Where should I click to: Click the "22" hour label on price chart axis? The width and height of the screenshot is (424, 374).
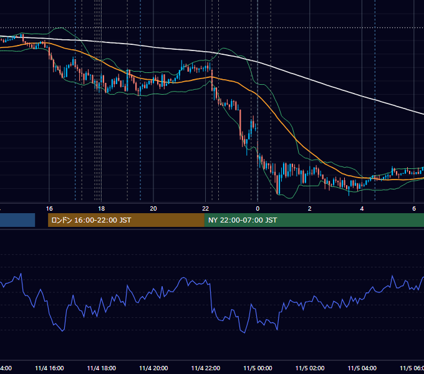click(x=206, y=209)
